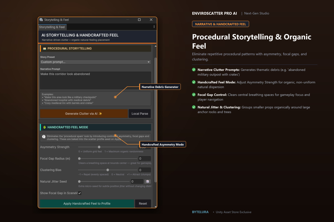Click the Clustering Bias slider handle
The image size is (334, 222).
(x=108, y=170)
